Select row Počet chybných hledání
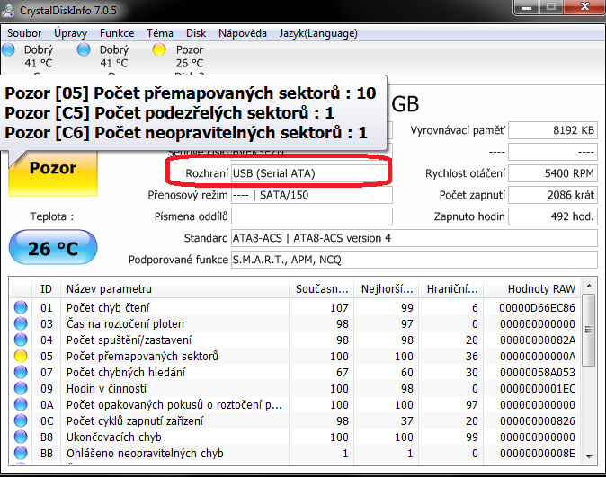Viewport: 606px width, 477px height. 295,372
